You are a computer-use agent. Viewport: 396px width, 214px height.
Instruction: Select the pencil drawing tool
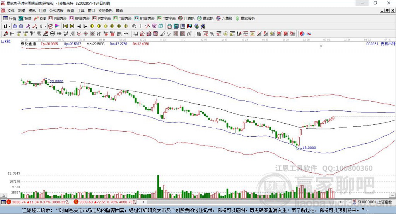(x=5, y=34)
